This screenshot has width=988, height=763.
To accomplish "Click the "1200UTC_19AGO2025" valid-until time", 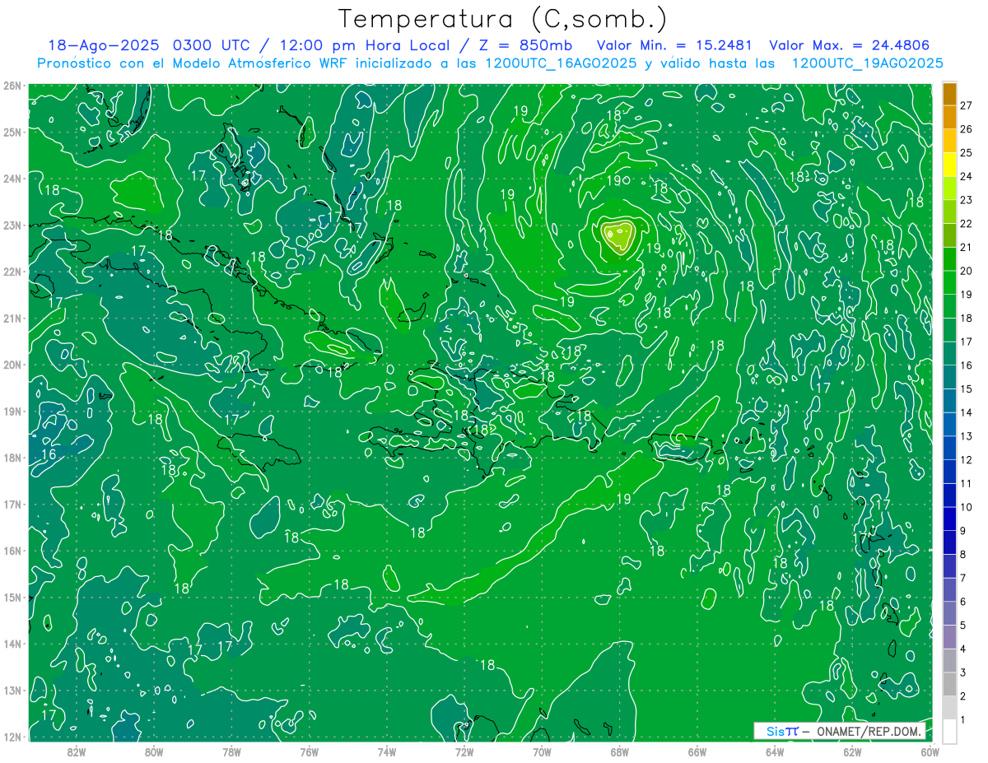I will click(867, 63).
